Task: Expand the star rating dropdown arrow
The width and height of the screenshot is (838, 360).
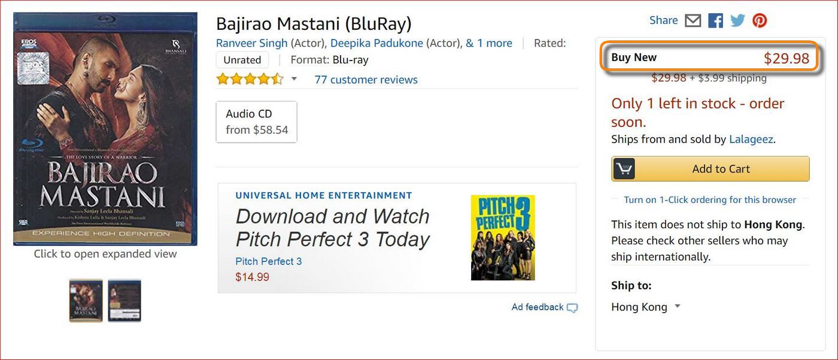Action: 294,78
